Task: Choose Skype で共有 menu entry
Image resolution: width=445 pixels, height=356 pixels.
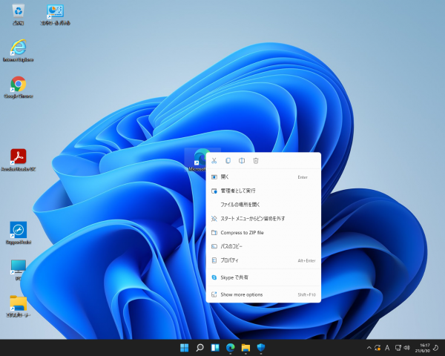Action: [263, 277]
